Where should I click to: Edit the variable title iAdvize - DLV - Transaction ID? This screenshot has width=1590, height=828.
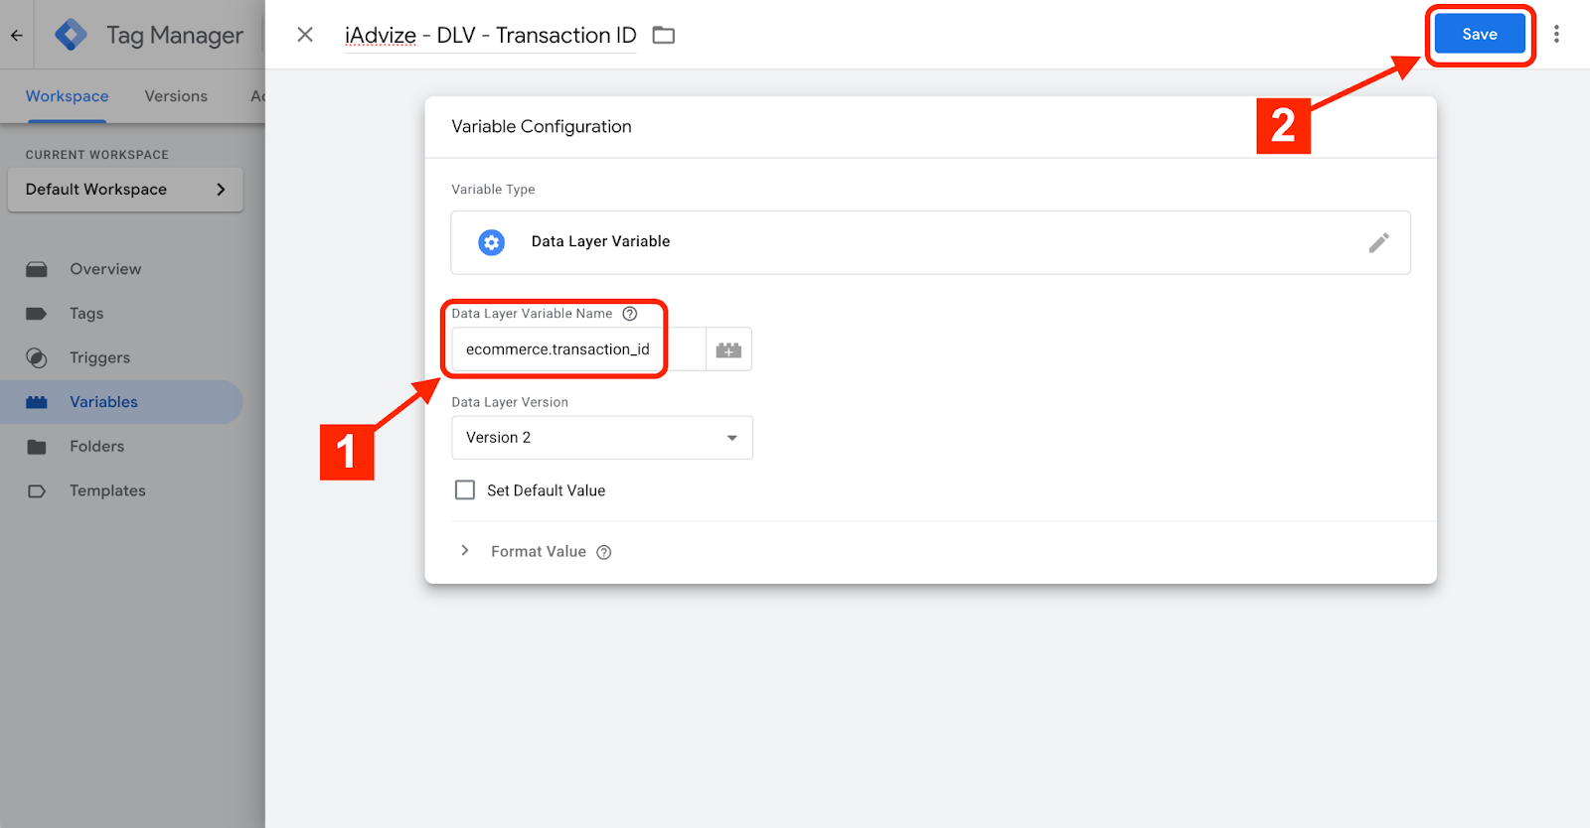[x=490, y=36]
